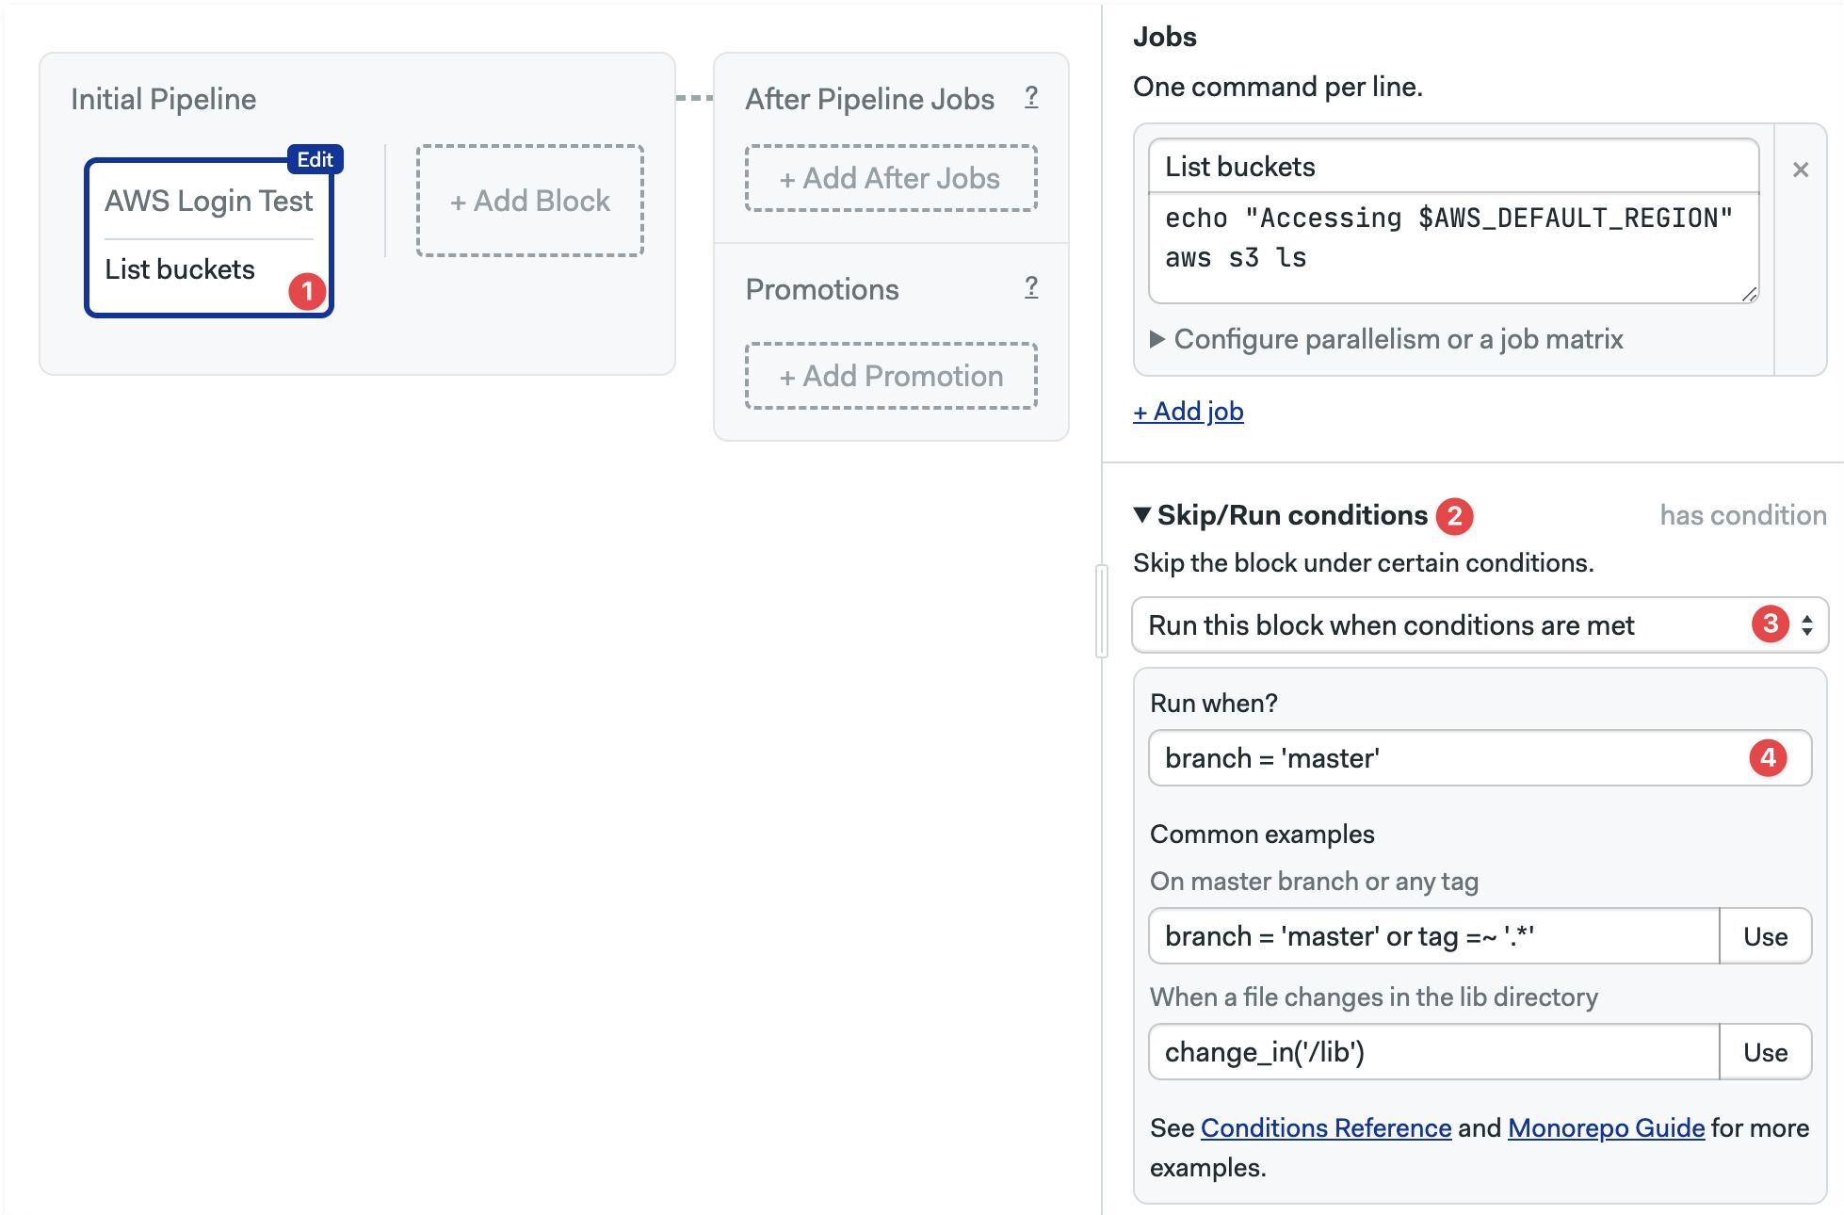Open the Run this block when conditions dropdown

pos(1480,625)
